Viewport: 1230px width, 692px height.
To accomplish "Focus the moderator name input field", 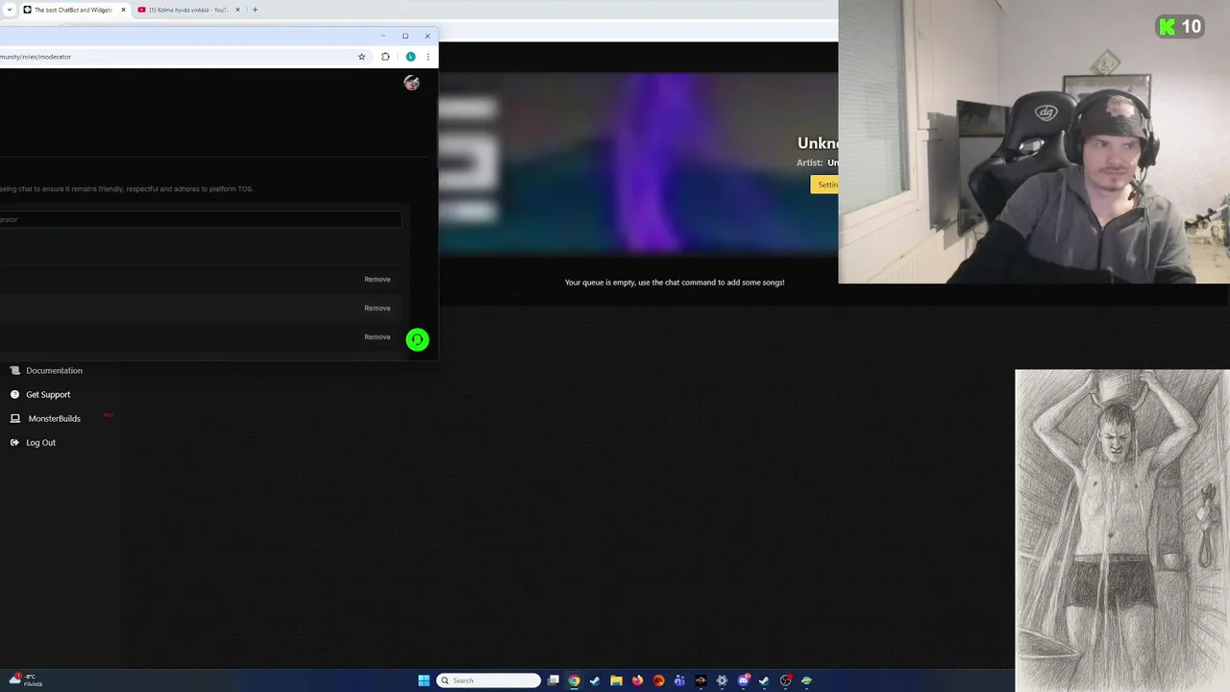I will pyautogui.click(x=200, y=219).
